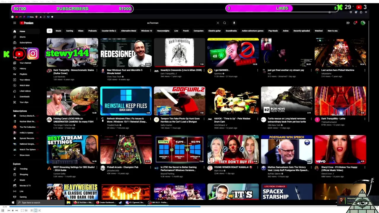Open options for Sheryl Crow video
Screen dimensions: 379x213
(365, 167)
